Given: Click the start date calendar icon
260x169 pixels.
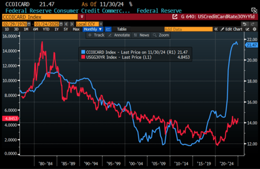Looking at the screenshot, I should 29,24.
